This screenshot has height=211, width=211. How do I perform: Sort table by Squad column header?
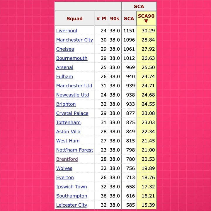click(x=74, y=18)
